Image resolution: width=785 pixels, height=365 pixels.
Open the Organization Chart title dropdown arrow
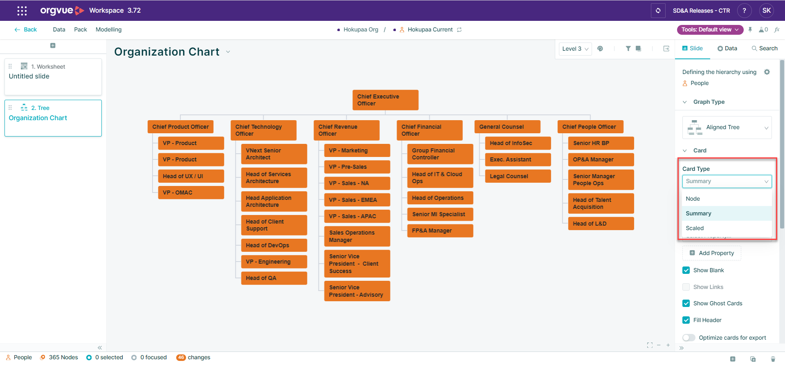(x=228, y=52)
